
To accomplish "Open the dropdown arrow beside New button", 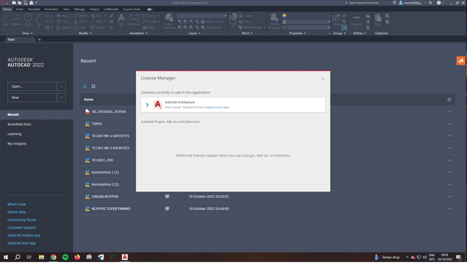I will point(61,98).
